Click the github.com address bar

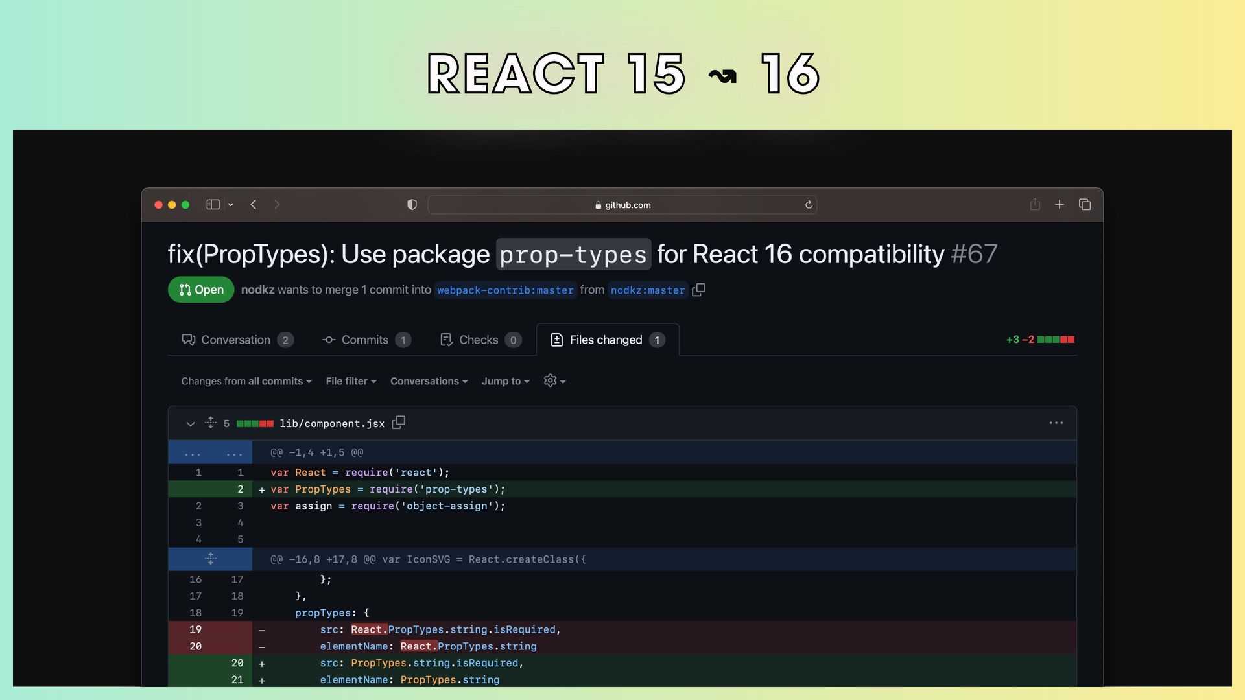click(x=622, y=205)
